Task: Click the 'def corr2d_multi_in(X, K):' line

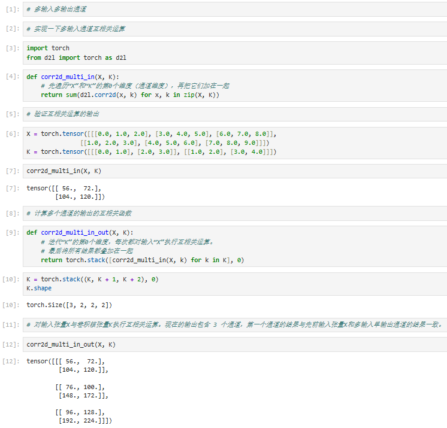Action: pos(73,77)
